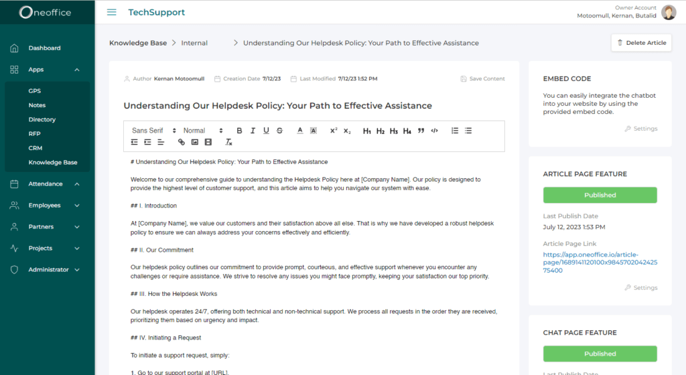This screenshot has width=686, height=375.
Task: Toggle underline formatting
Action: 266,131
